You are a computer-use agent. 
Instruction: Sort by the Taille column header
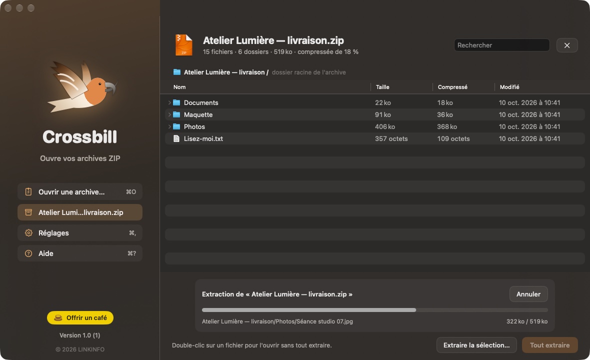[382, 87]
